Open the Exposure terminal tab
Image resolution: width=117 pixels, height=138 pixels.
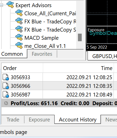pos(39,120)
